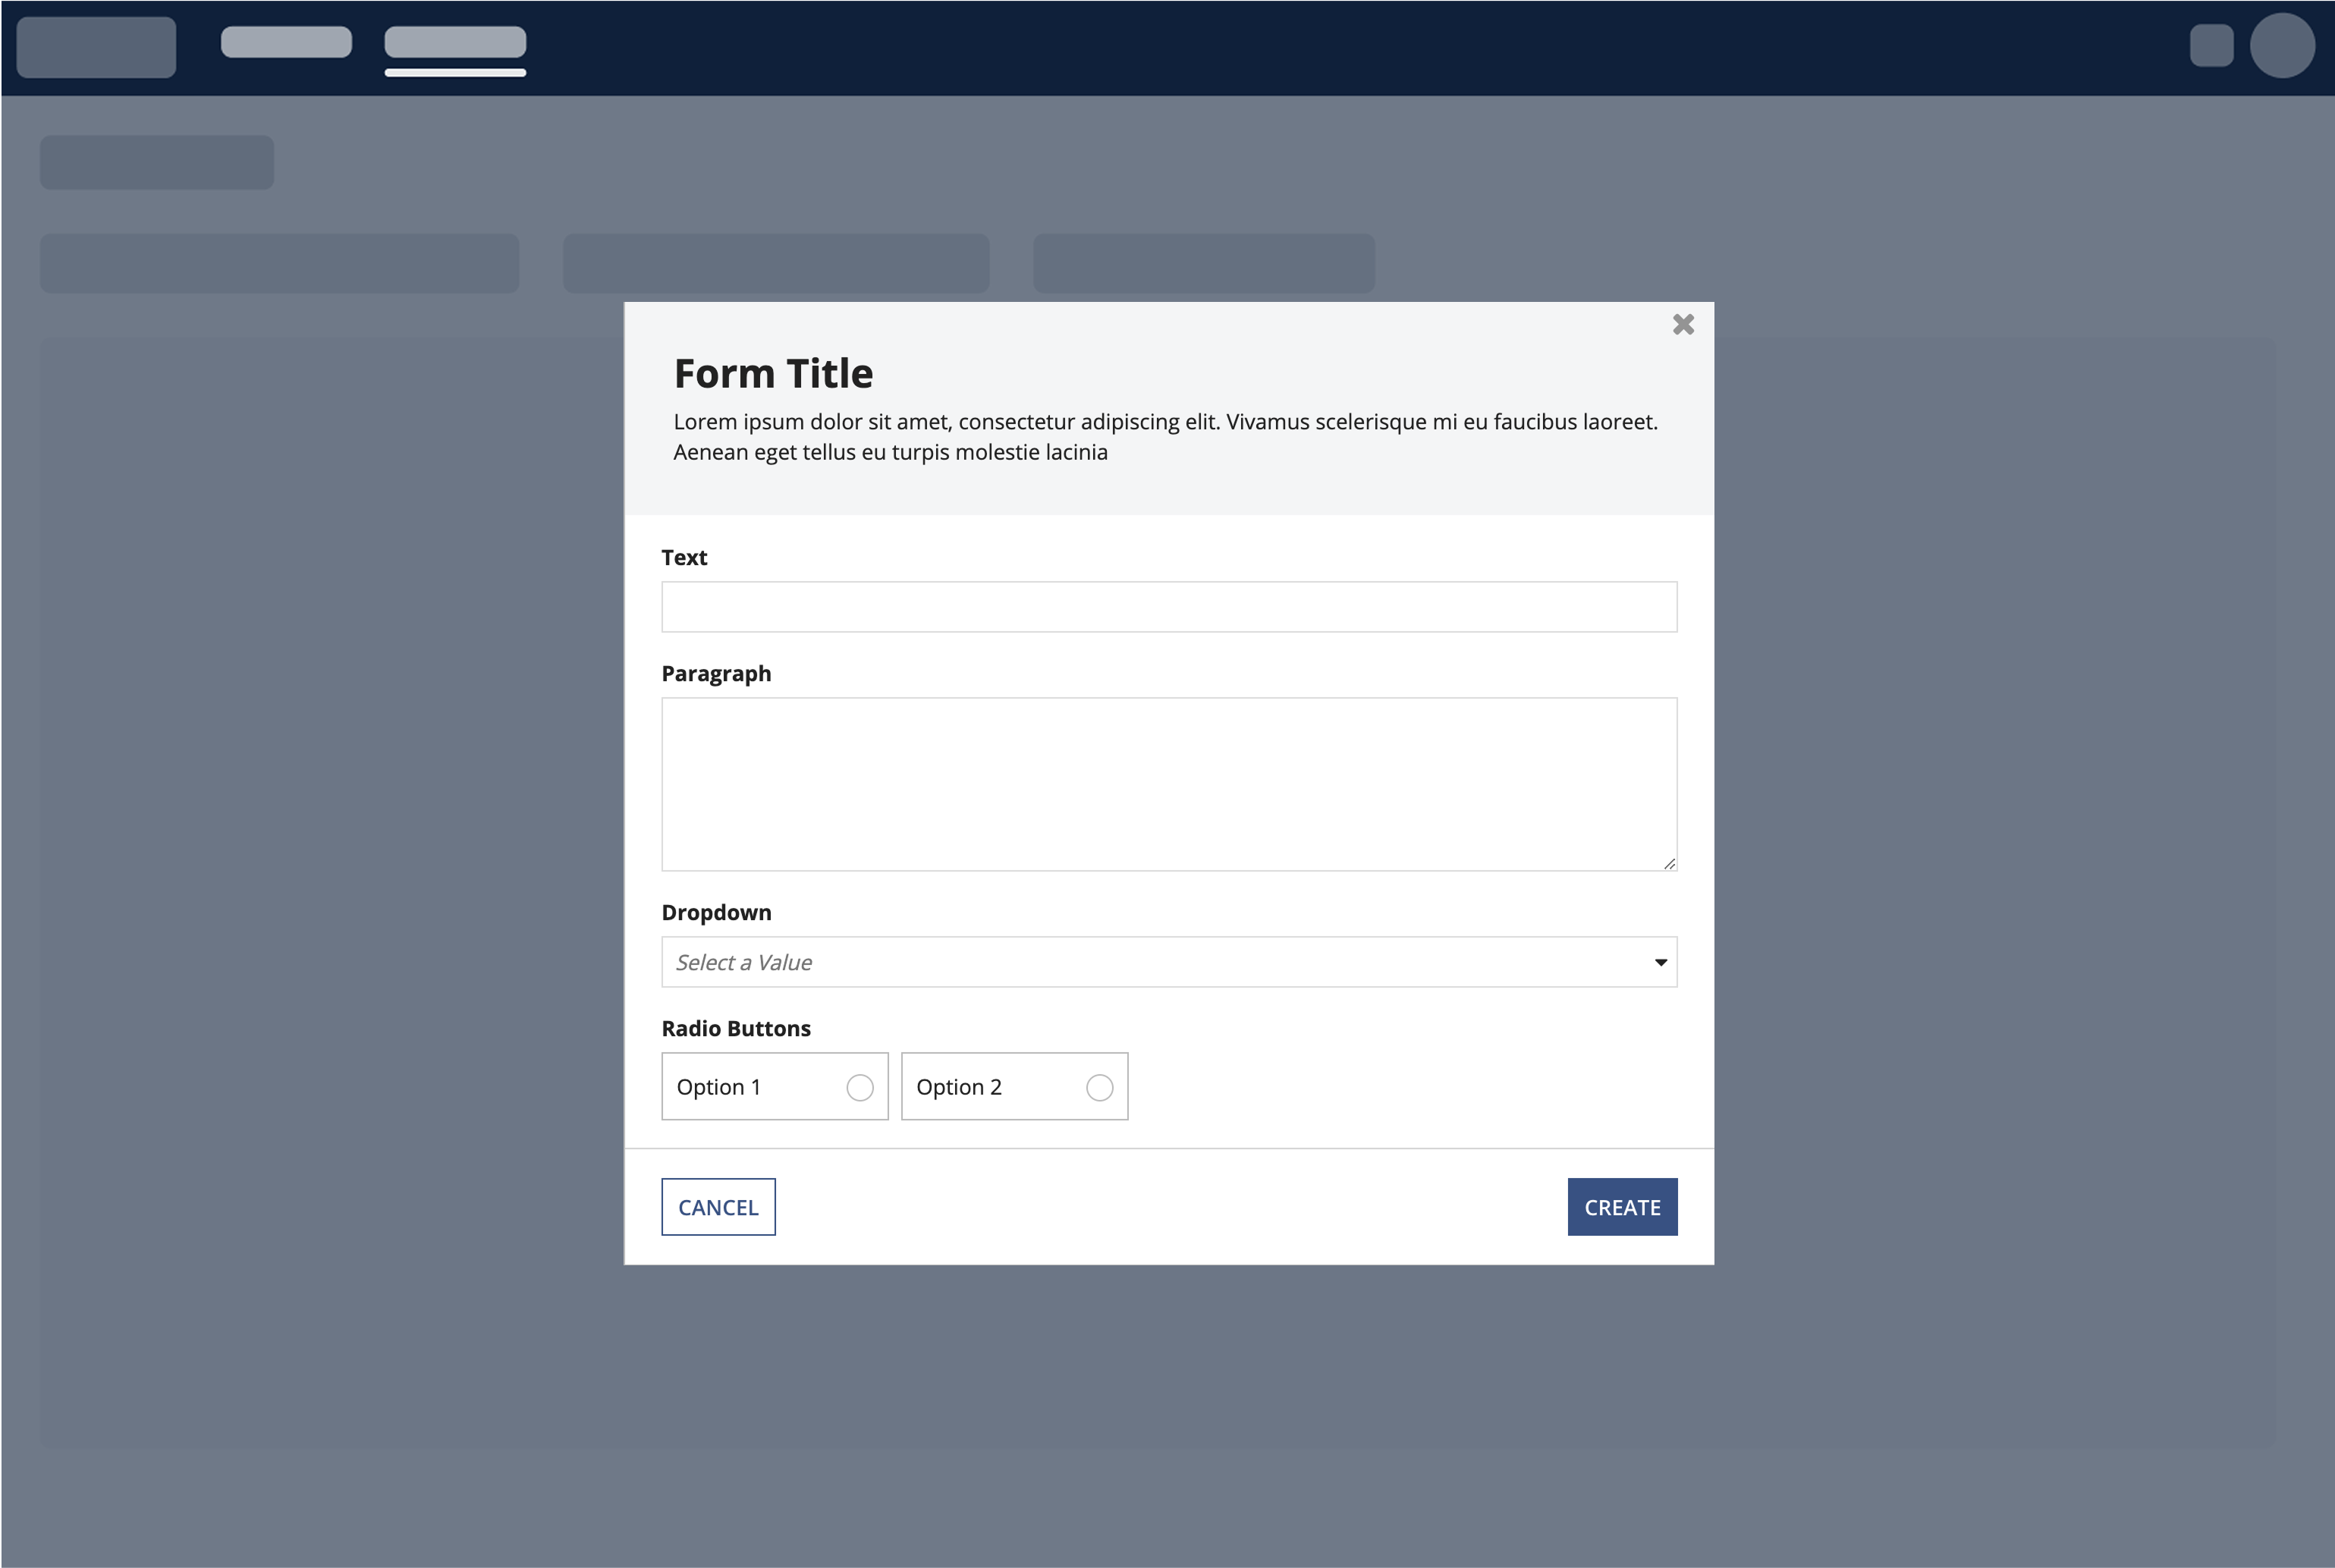The height and width of the screenshot is (1568, 2335).
Task: Click the dropdown caret arrow
Action: coord(1660,962)
